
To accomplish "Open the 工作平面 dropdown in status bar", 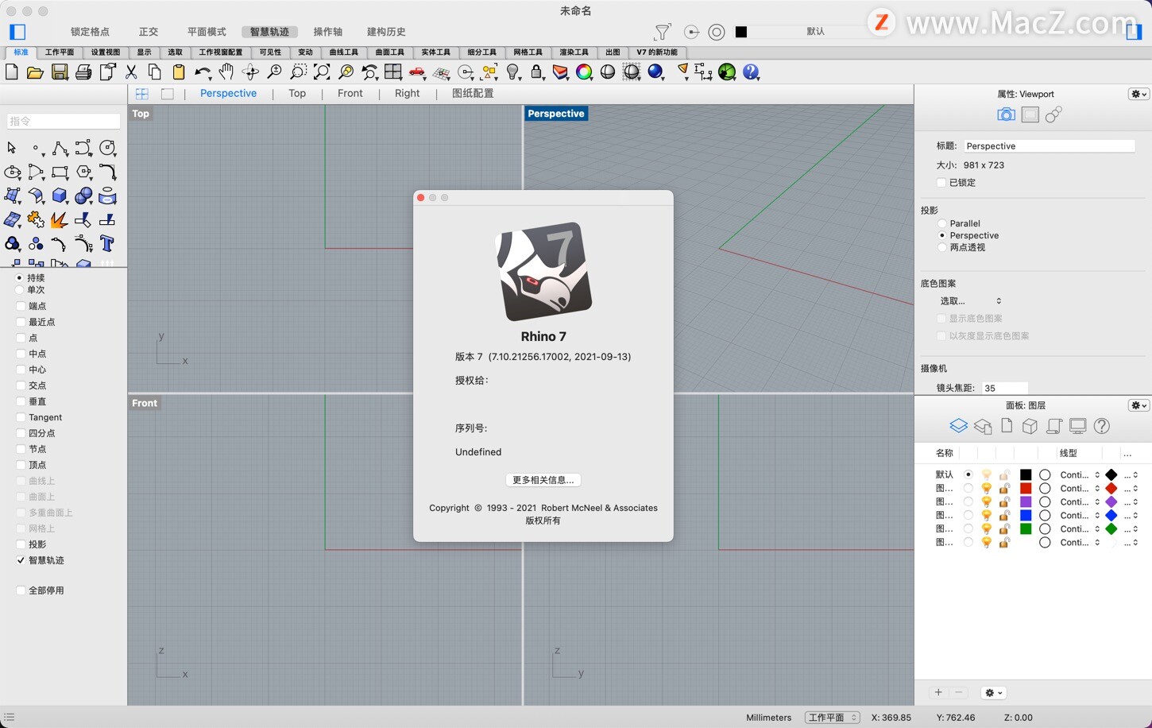I will [833, 718].
